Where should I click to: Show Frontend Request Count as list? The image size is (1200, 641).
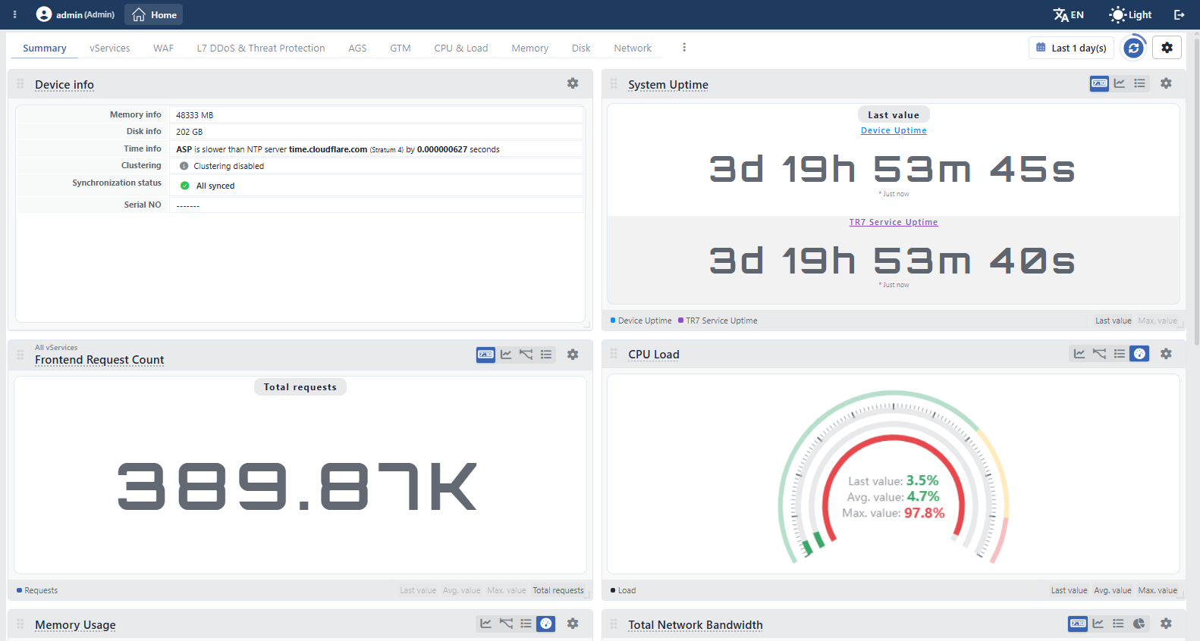point(546,354)
